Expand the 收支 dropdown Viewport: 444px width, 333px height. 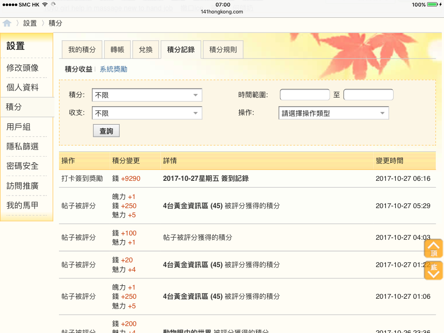point(147,113)
